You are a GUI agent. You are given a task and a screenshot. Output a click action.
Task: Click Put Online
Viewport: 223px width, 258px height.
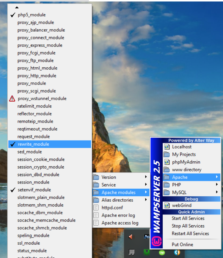[191, 245]
